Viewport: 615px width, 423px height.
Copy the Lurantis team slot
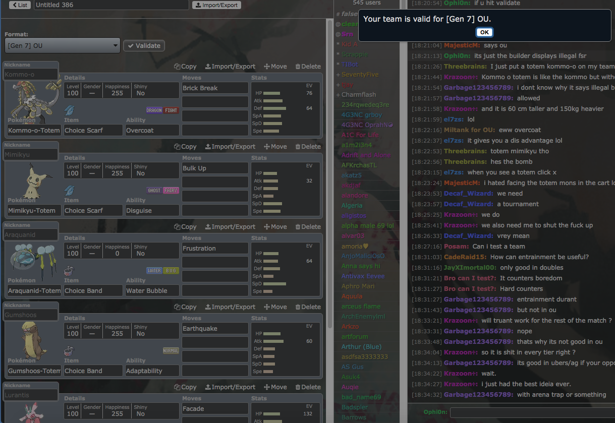pyautogui.click(x=185, y=387)
